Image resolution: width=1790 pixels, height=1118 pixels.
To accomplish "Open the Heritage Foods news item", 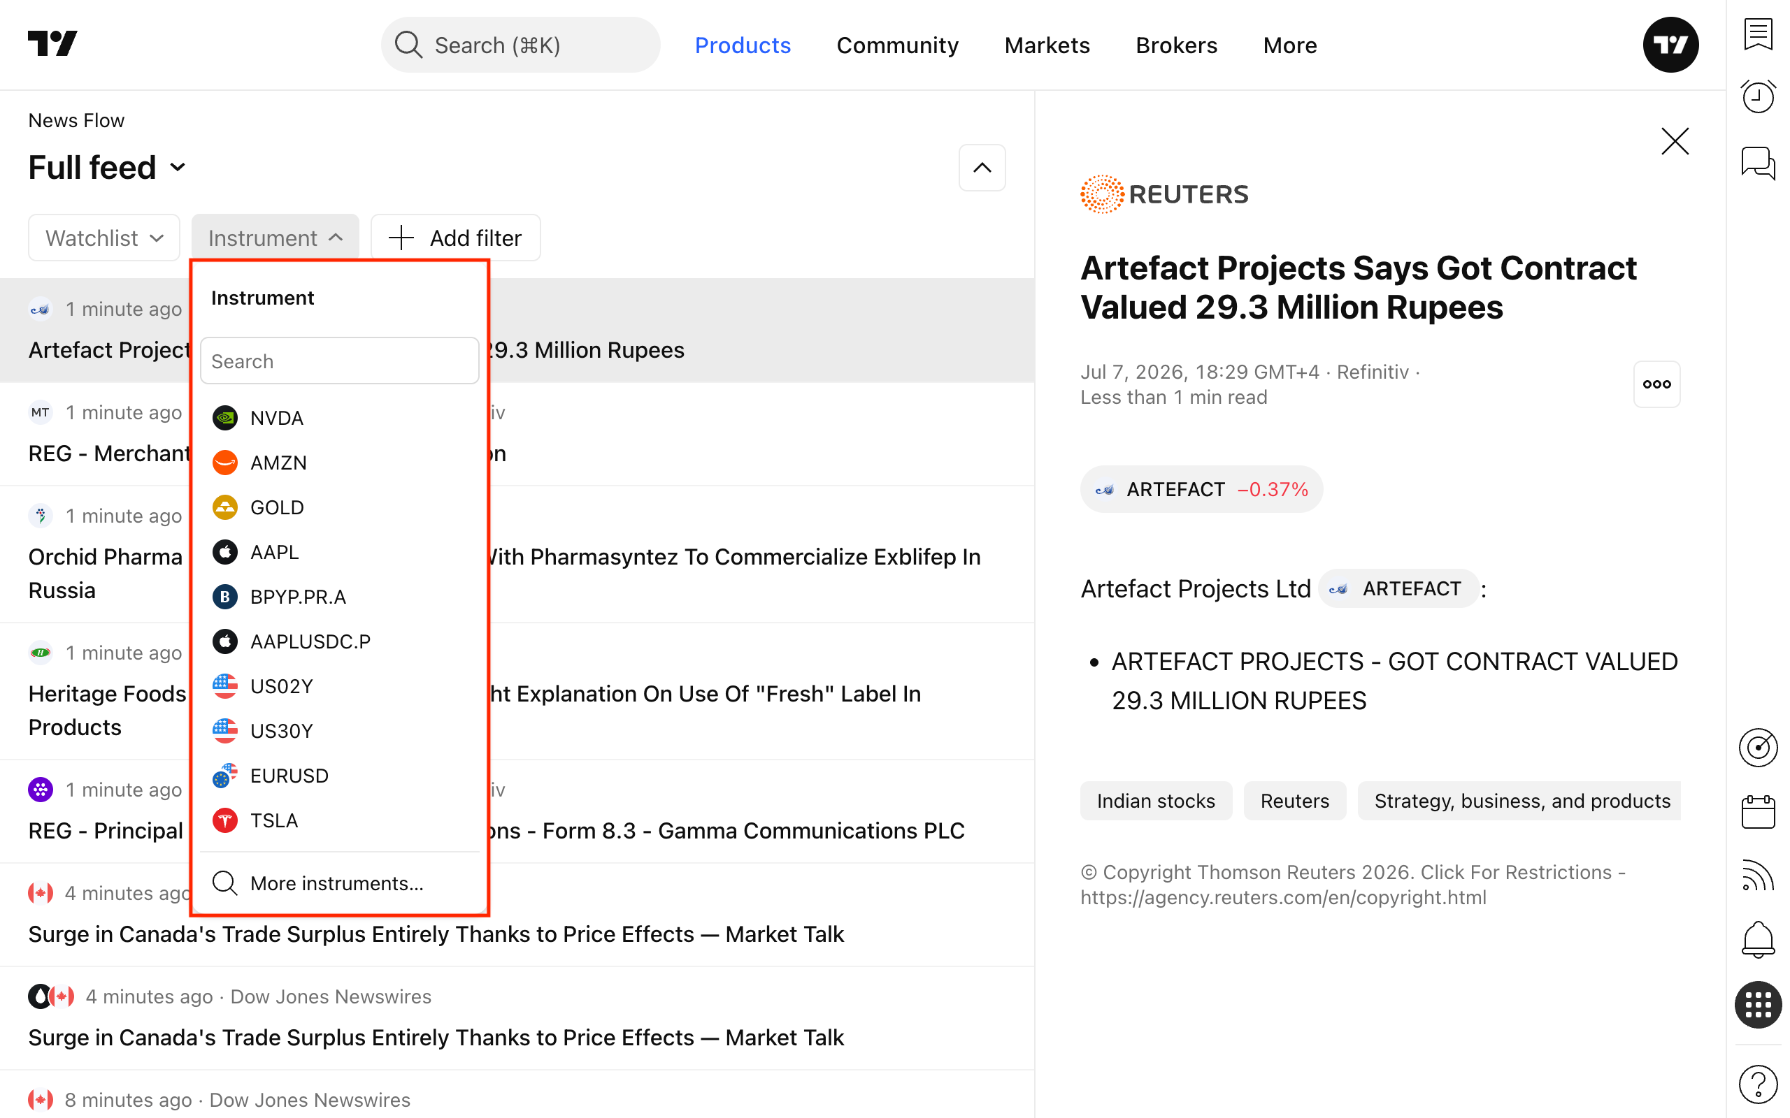I will pos(516,691).
